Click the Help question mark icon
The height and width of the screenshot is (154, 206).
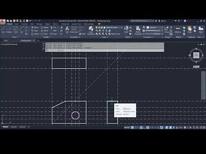pos(185,21)
